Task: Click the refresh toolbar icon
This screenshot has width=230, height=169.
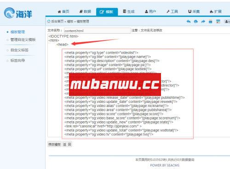Action: pyautogui.click(x=196, y=22)
